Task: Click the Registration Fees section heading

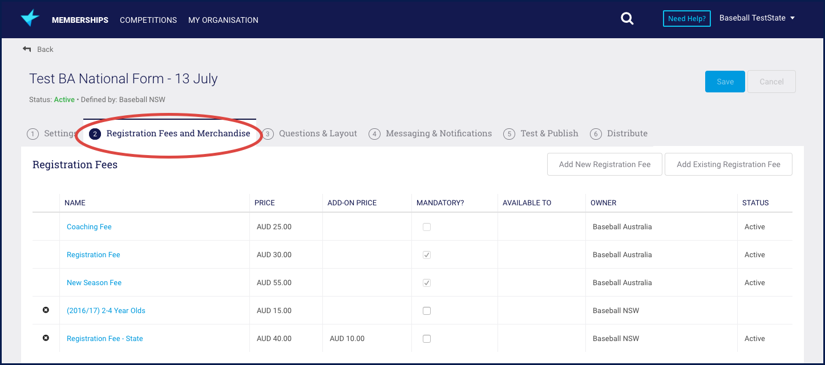Action: [75, 165]
